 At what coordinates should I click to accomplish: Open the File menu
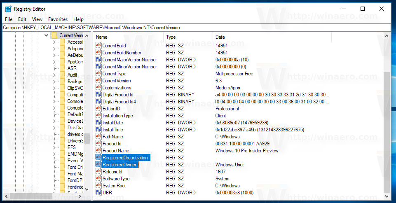click(x=9, y=19)
